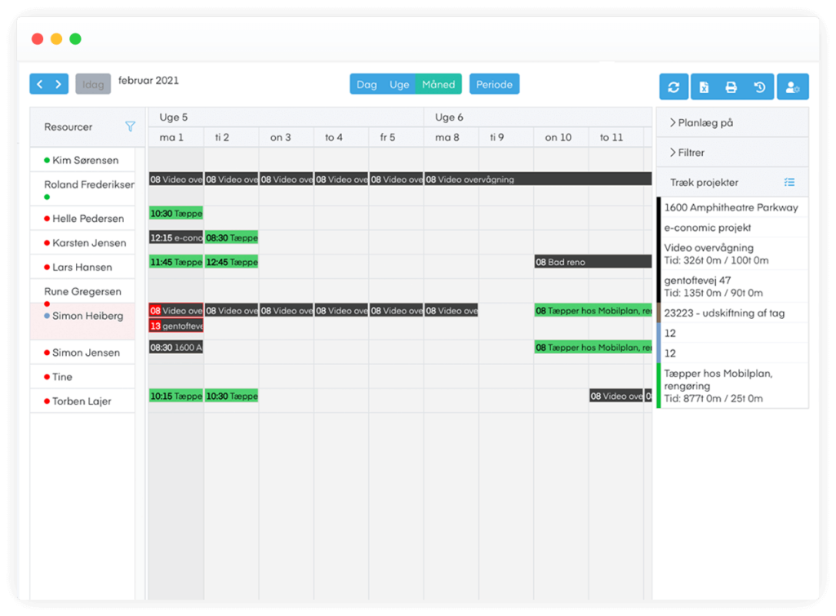Click the Periode button
This screenshot has height=616, width=836.
(x=494, y=84)
